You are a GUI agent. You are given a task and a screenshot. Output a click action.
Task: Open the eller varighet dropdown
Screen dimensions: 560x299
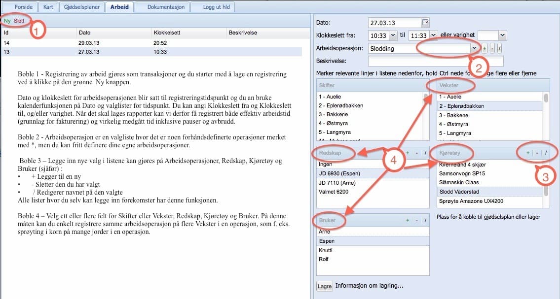(x=502, y=35)
